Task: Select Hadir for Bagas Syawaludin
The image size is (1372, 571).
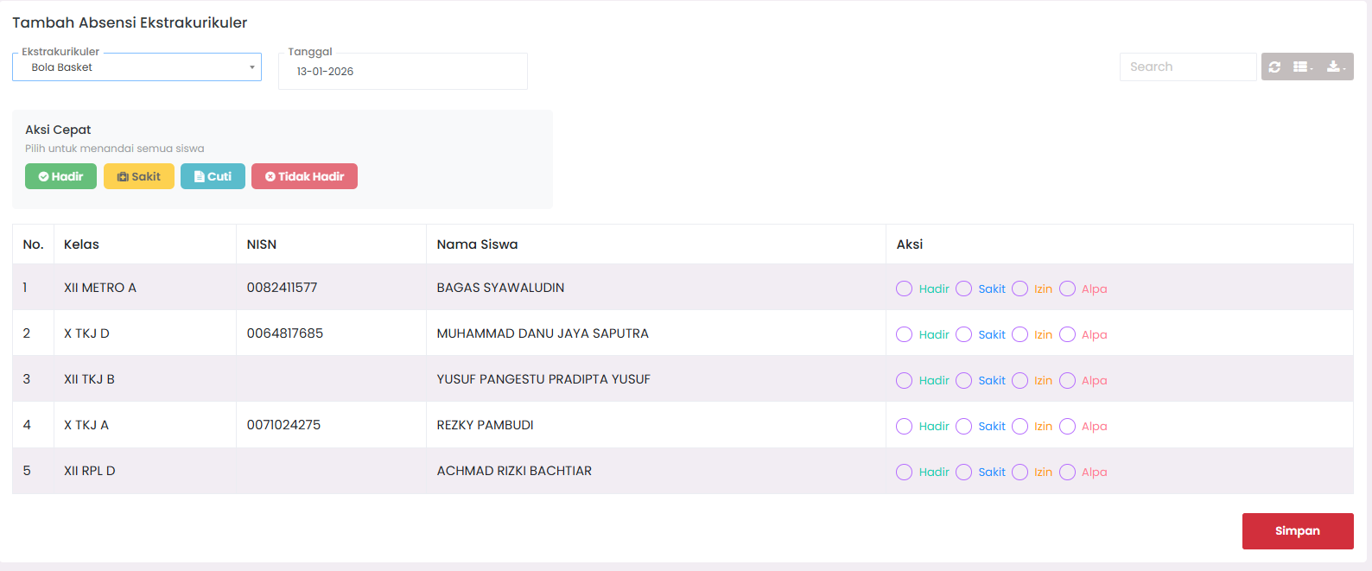Action: [x=905, y=289]
